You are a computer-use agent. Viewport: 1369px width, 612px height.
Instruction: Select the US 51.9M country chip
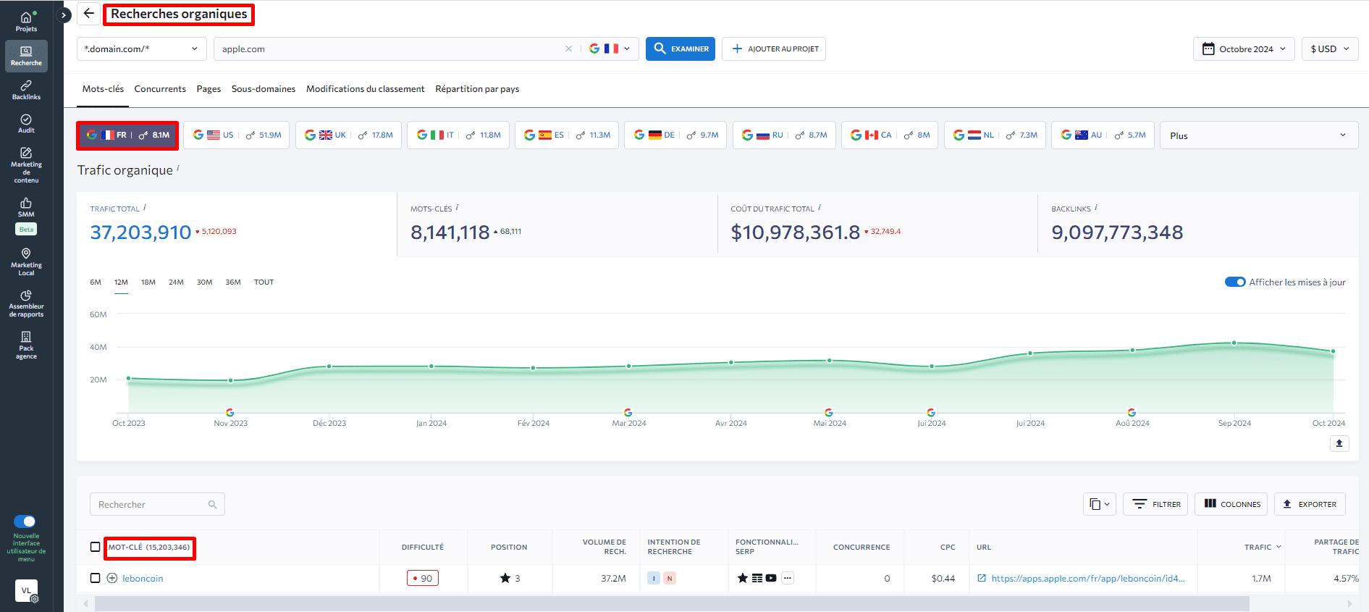pyautogui.click(x=236, y=135)
